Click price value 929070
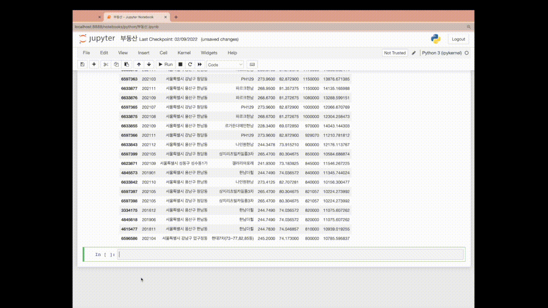 pyautogui.click(x=312, y=135)
